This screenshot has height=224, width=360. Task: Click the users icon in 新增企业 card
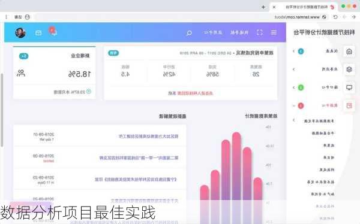pyautogui.click(x=20, y=73)
